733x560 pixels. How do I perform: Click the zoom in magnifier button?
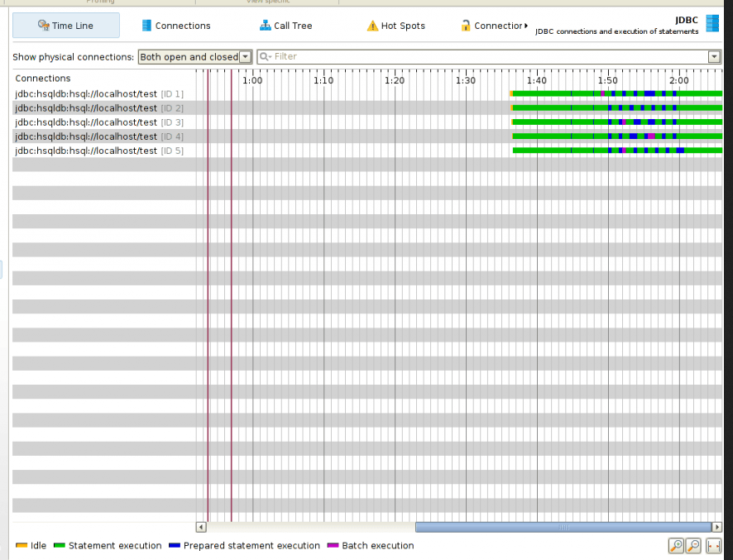point(676,545)
